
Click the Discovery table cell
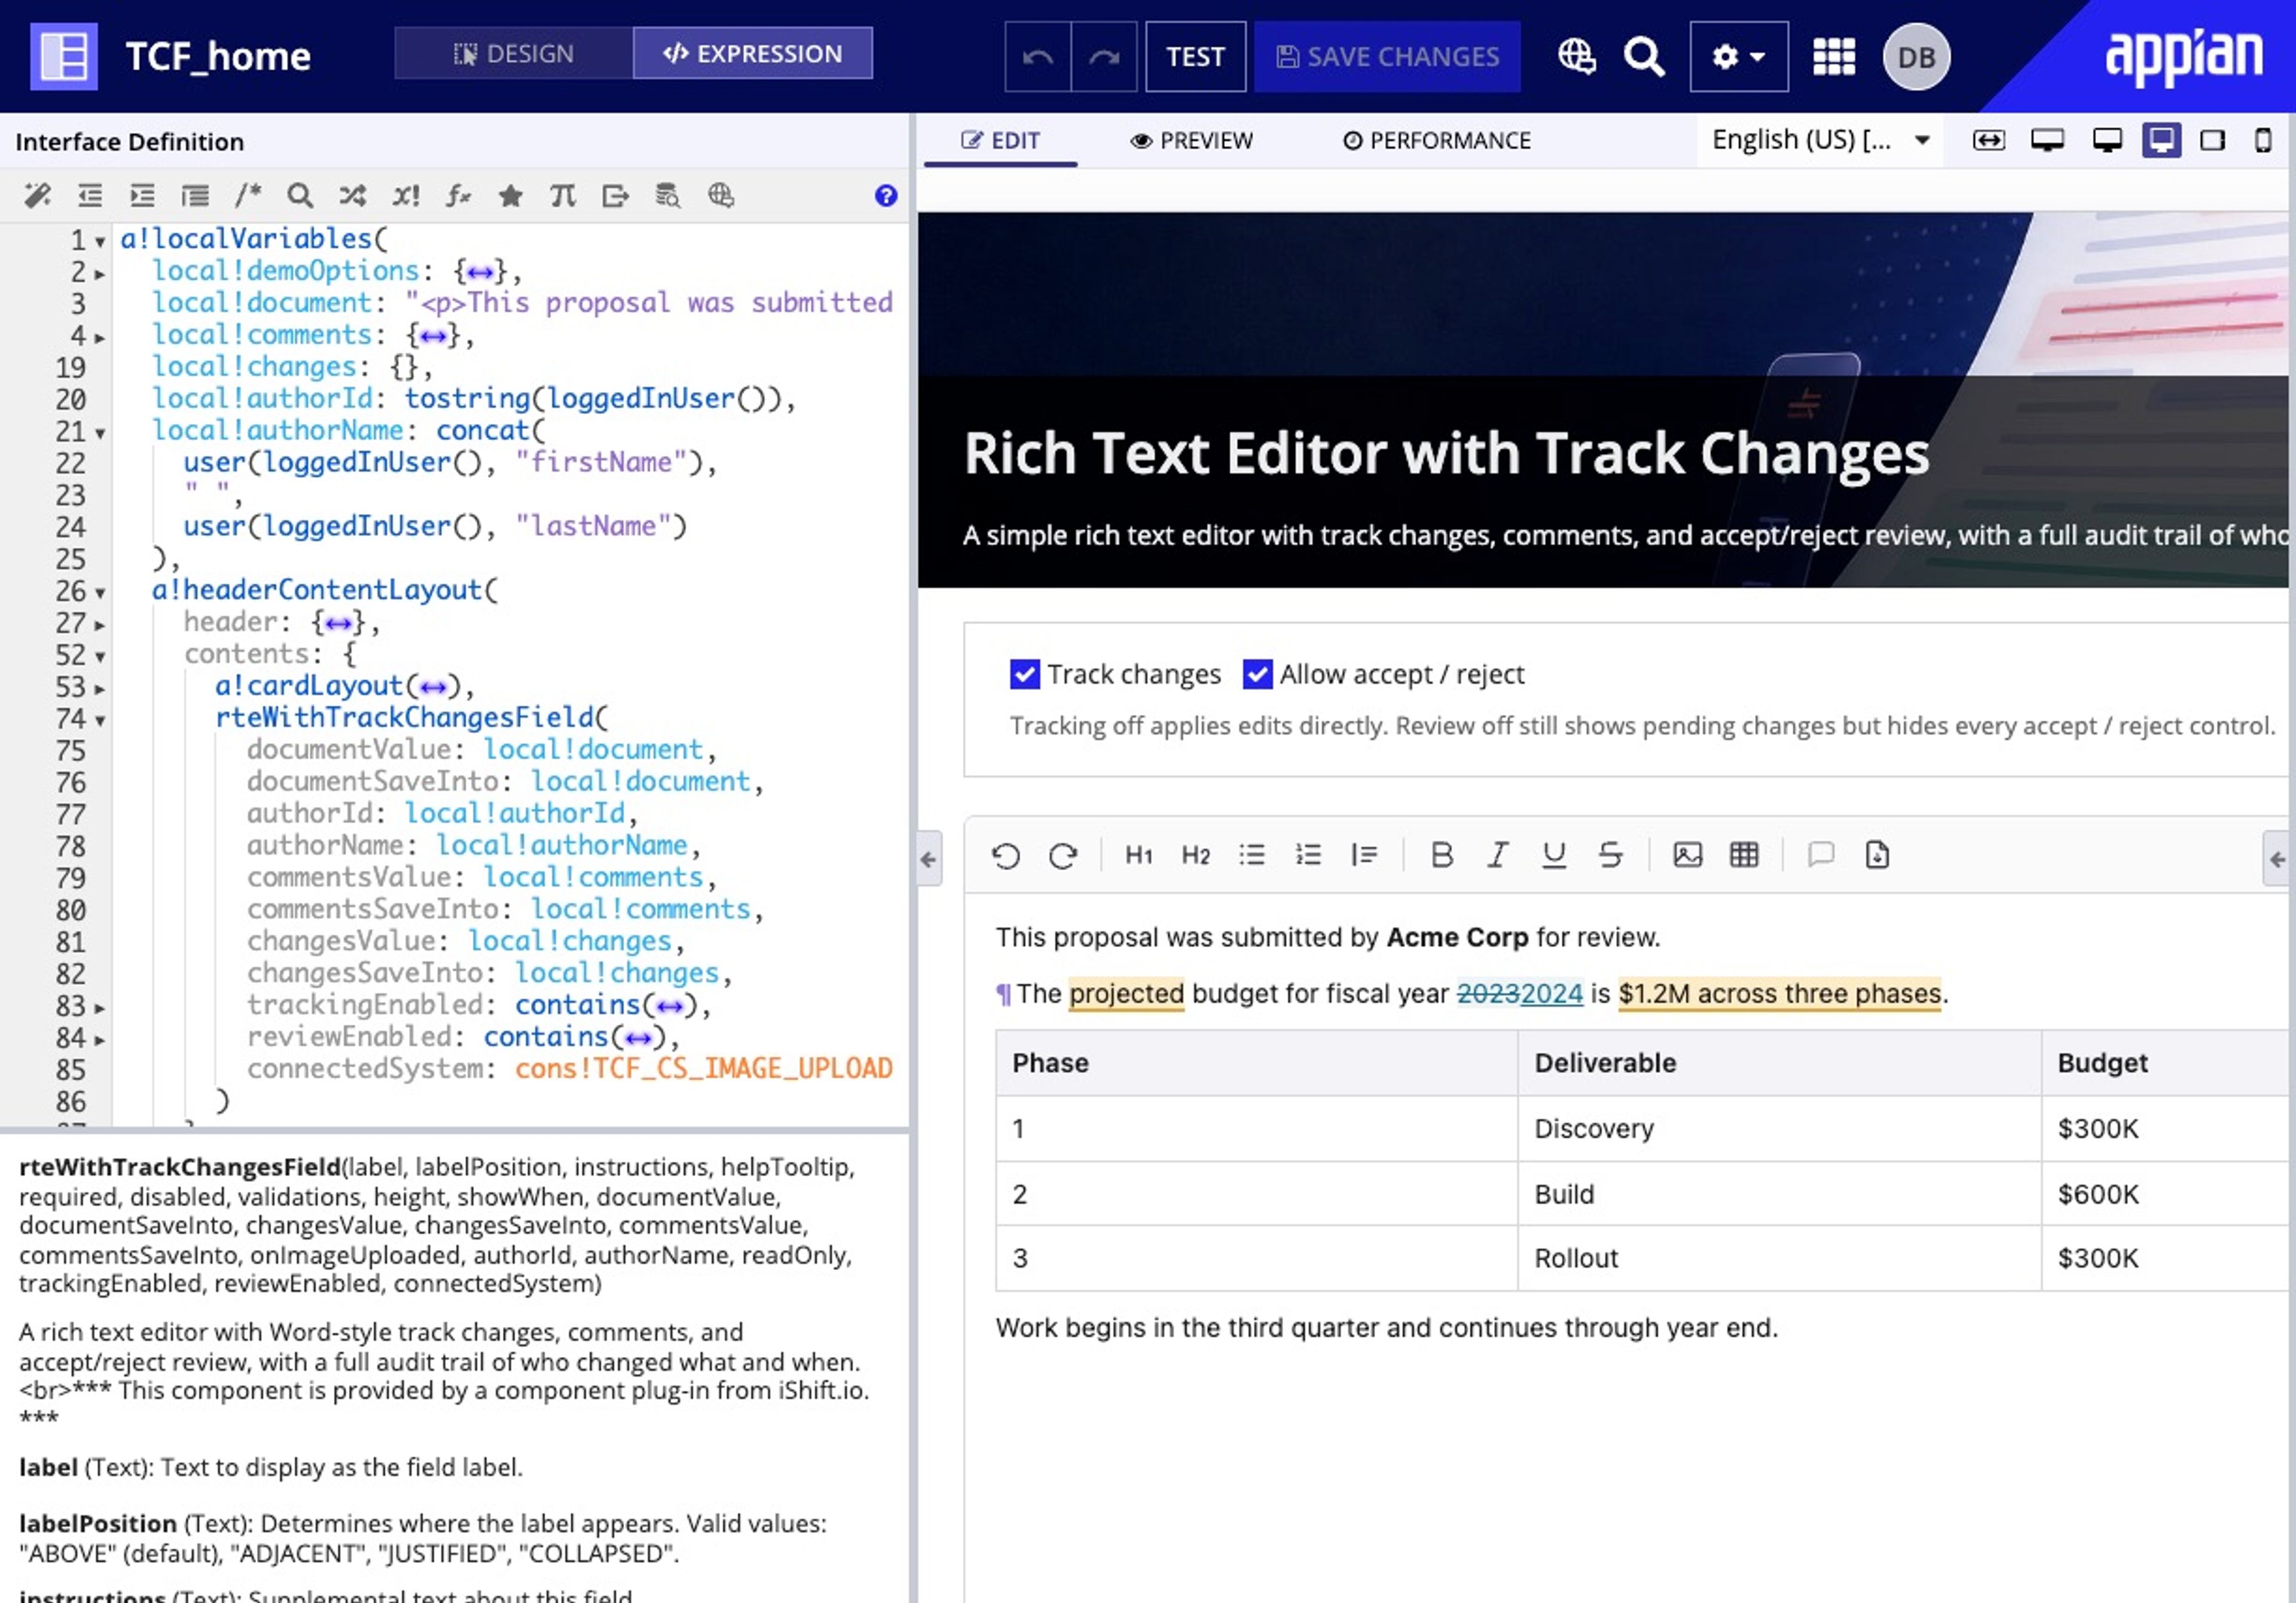click(x=1779, y=1128)
